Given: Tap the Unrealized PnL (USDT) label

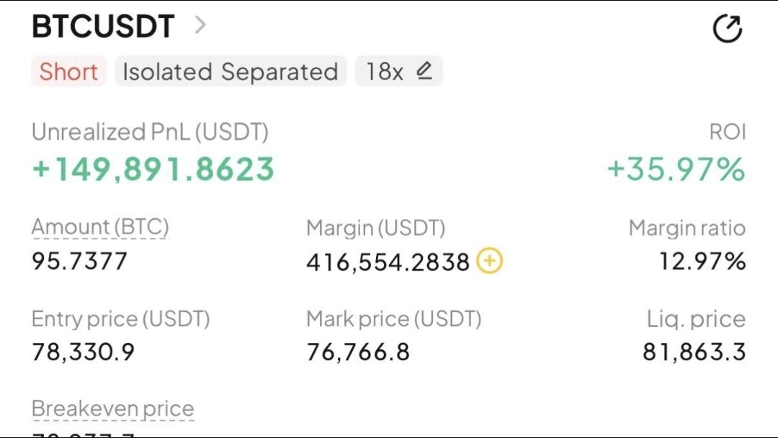Looking at the screenshot, I should [x=151, y=132].
